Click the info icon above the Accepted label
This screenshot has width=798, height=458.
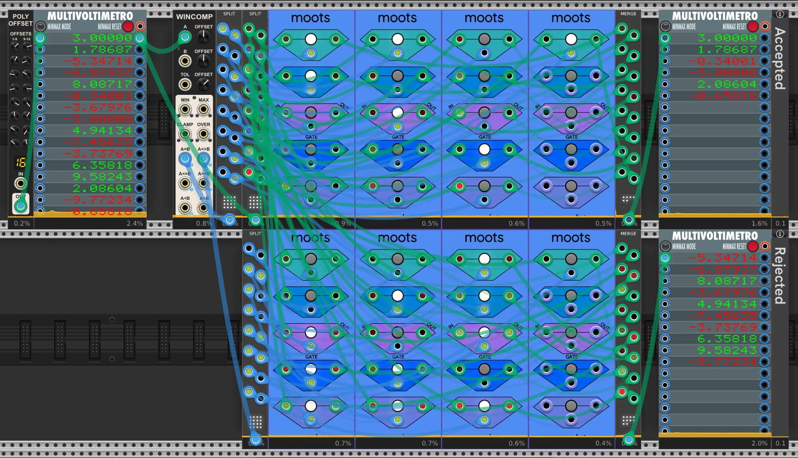780,14
